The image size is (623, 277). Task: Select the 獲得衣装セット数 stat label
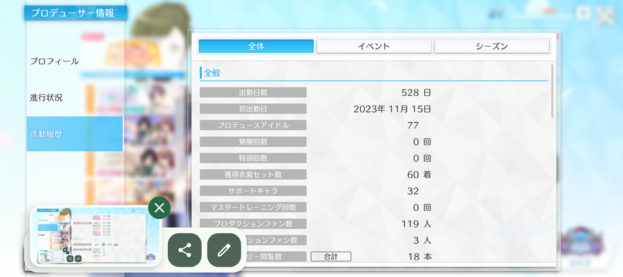pos(253,174)
